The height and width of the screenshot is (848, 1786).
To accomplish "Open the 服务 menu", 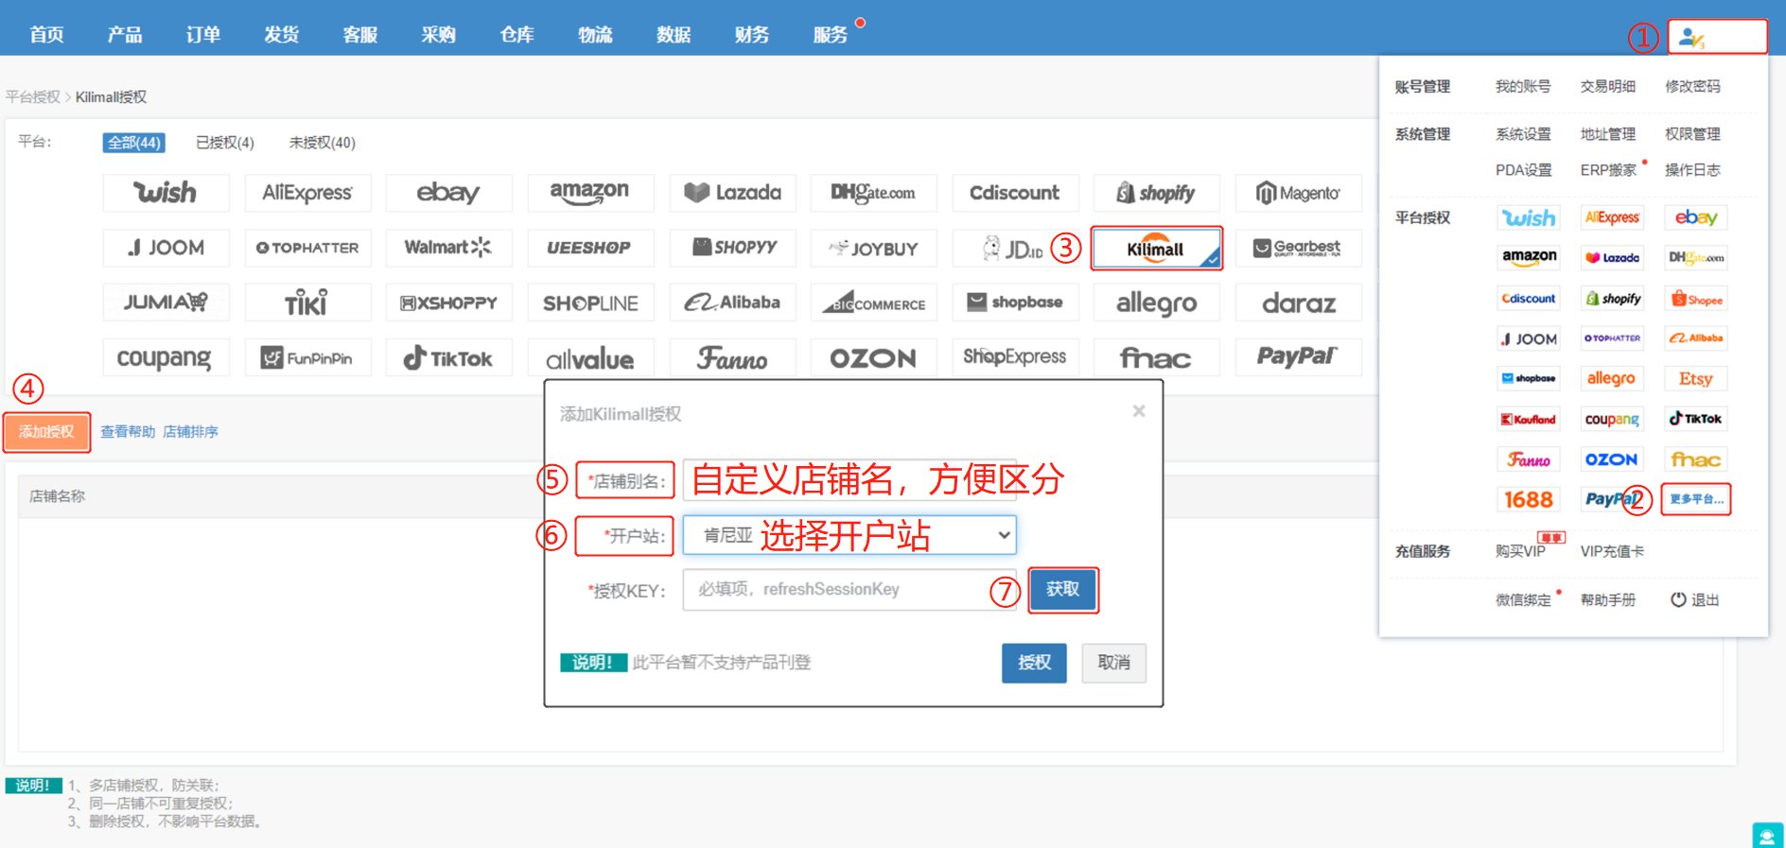I will (x=831, y=35).
